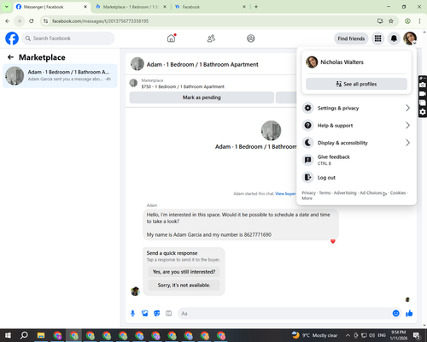Click More footer link

click(307, 198)
